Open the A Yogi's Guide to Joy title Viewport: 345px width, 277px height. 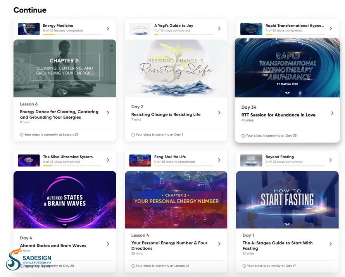(x=174, y=26)
